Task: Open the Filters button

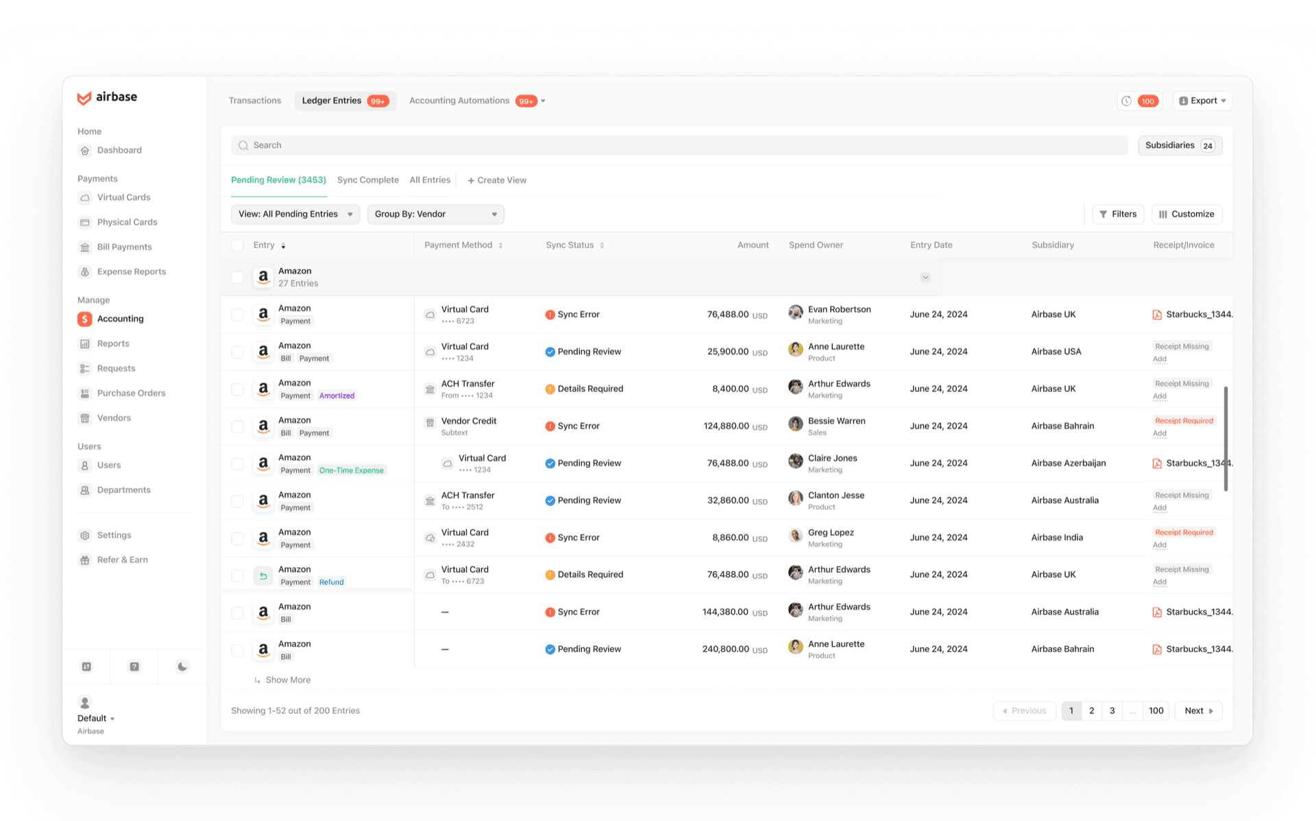Action: pos(1118,215)
